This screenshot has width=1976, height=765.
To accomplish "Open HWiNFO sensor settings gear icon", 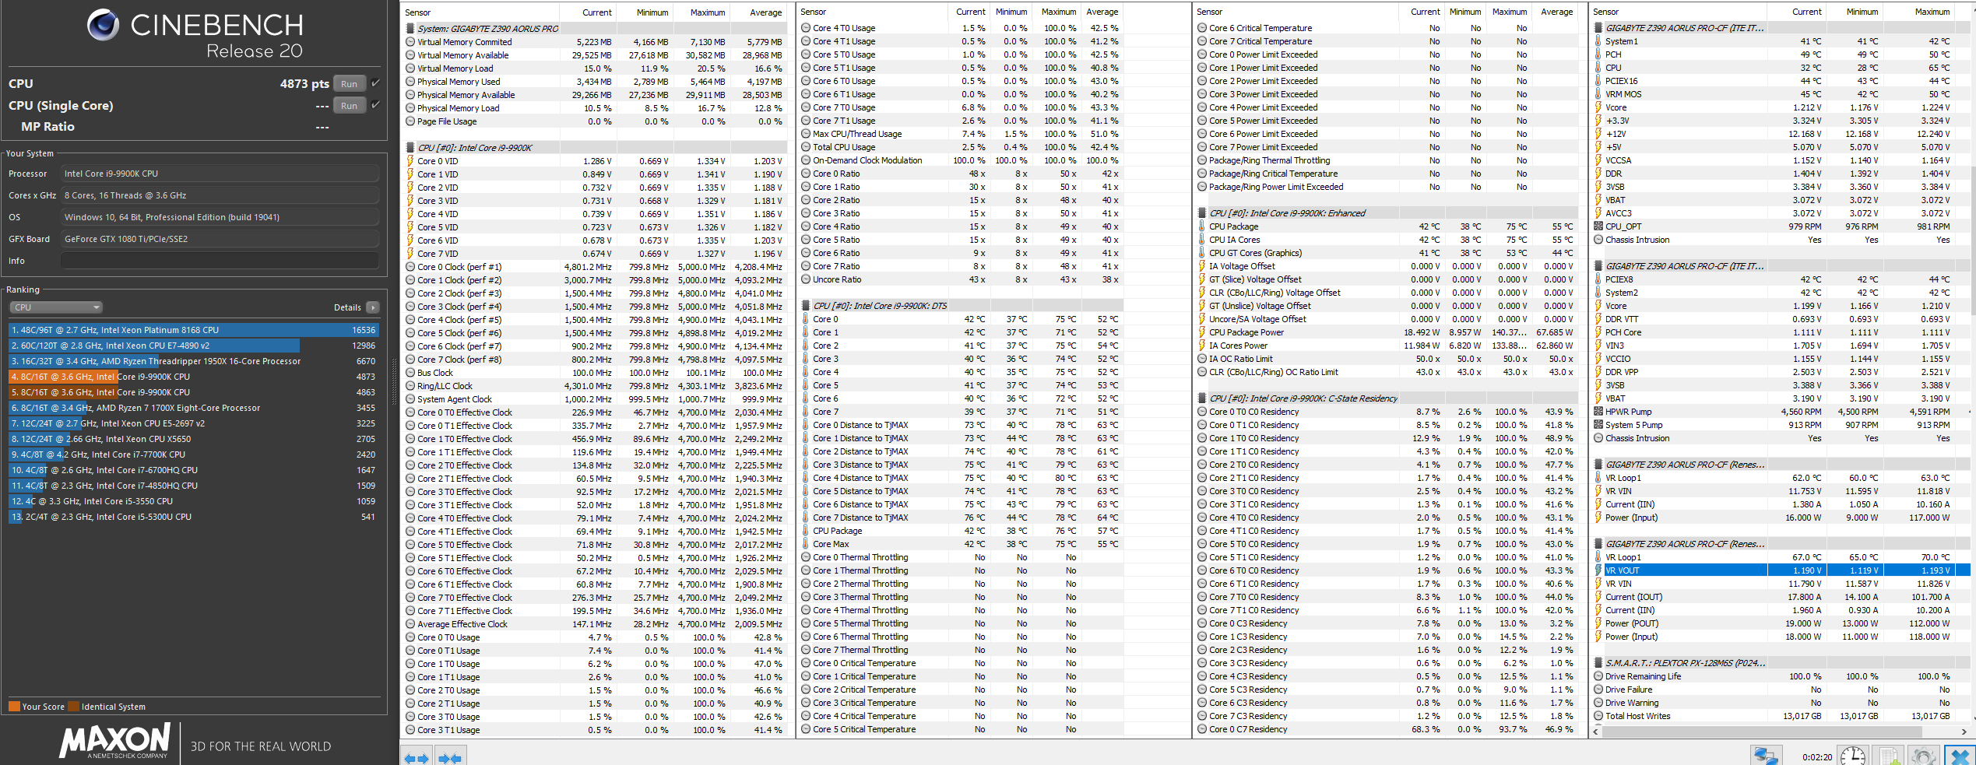I will click(x=1923, y=756).
